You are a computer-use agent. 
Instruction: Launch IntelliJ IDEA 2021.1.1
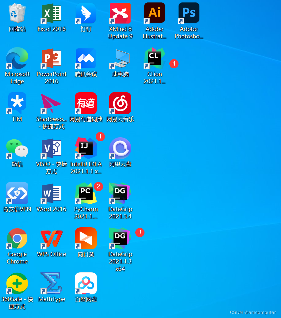(x=86, y=149)
